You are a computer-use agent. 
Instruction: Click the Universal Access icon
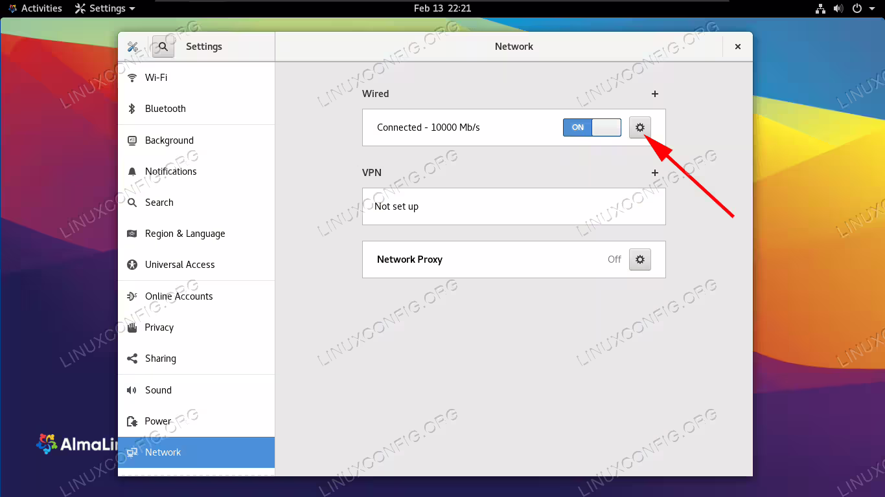[x=132, y=265]
